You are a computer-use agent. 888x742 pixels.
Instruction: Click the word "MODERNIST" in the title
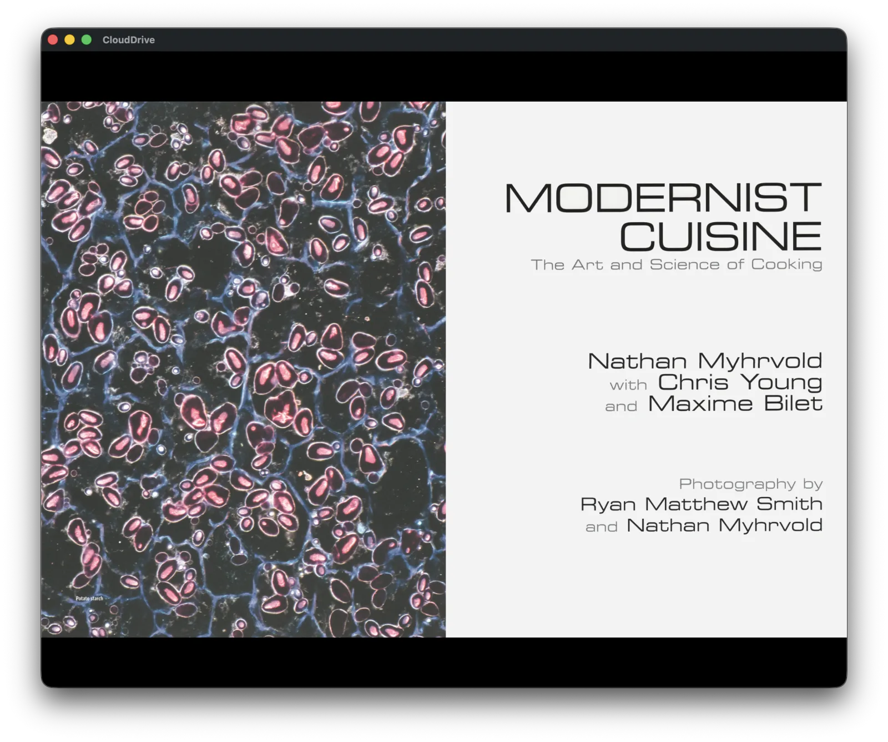(663, 197)
